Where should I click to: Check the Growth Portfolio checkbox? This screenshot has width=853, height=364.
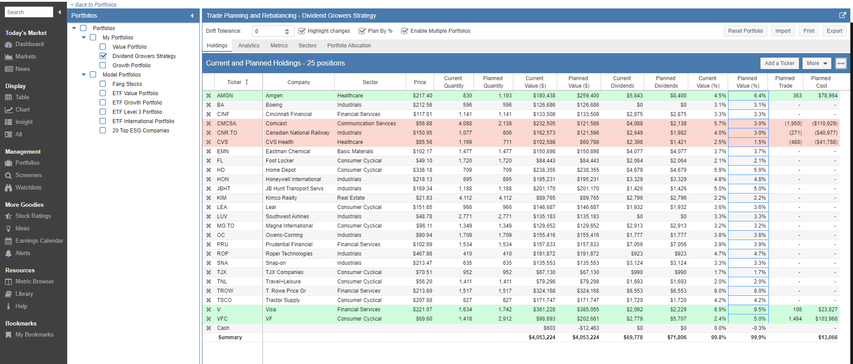[103, 65]
